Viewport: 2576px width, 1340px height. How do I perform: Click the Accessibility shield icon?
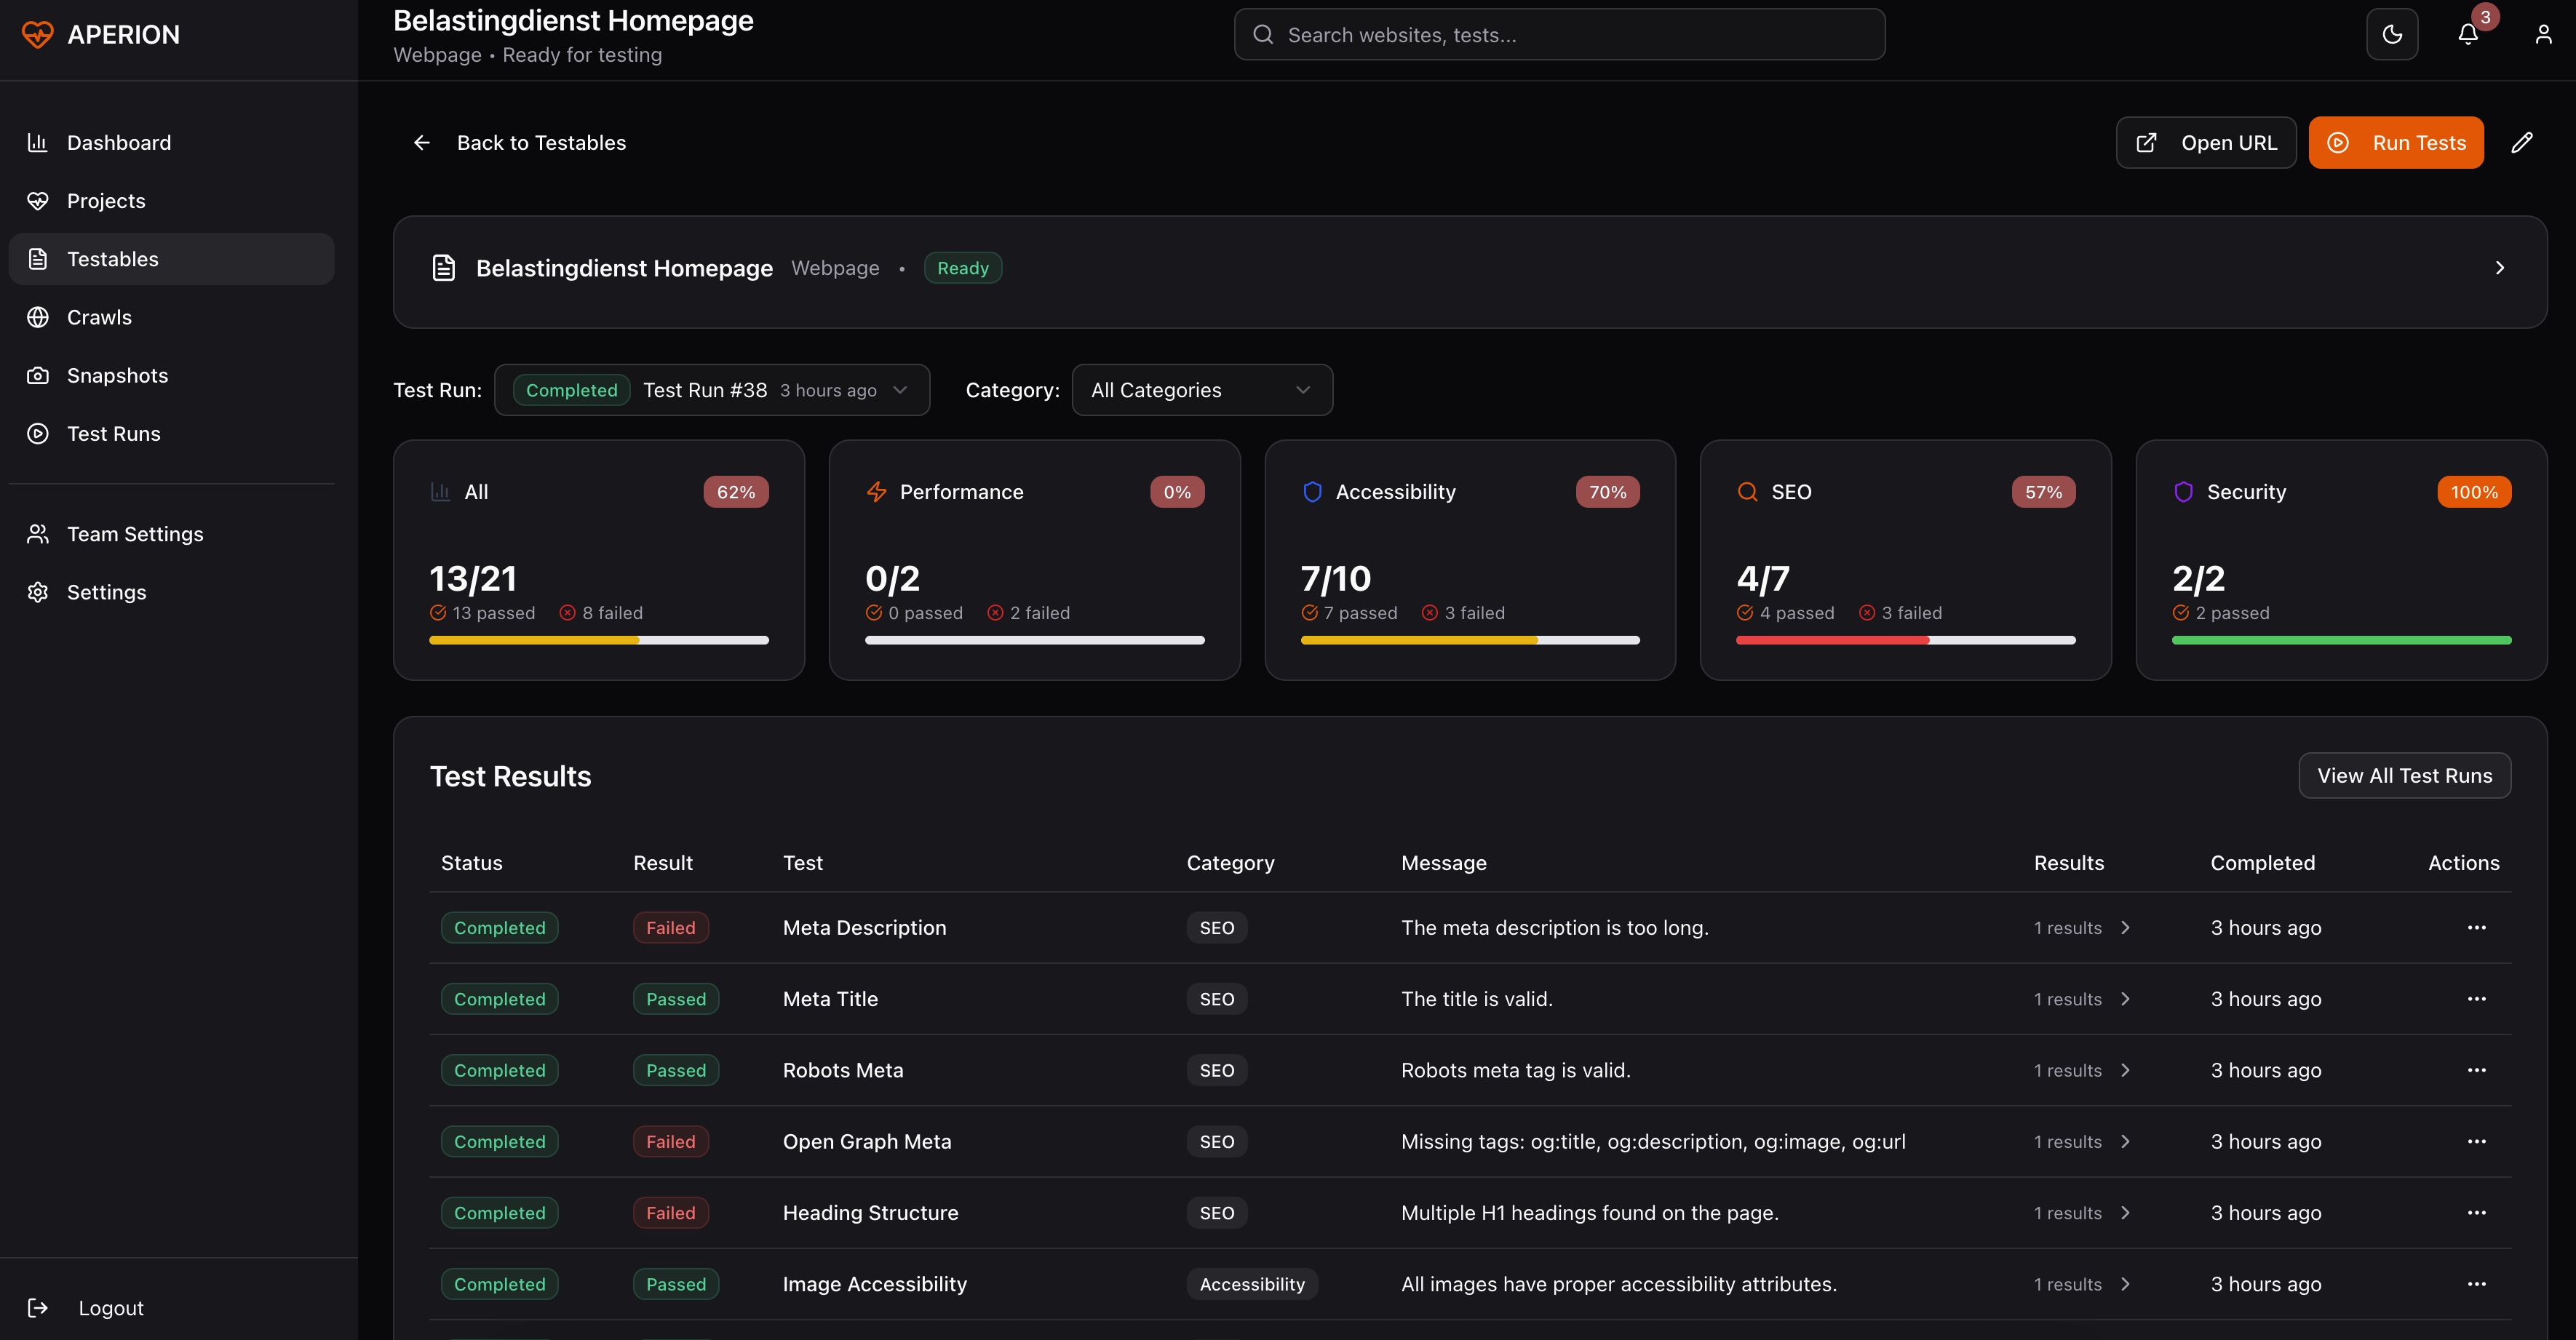pyautogui.click(x=1312, y=491)
